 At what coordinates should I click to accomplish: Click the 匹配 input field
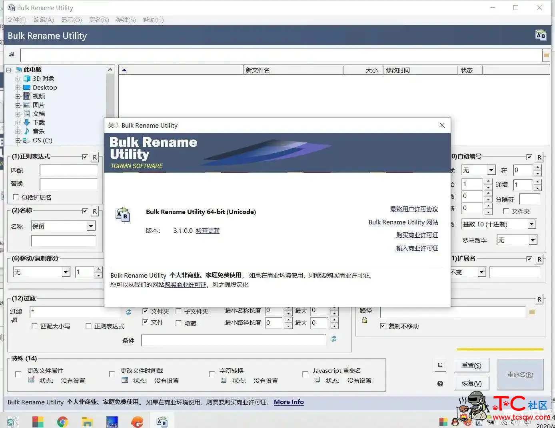[68, 170]
